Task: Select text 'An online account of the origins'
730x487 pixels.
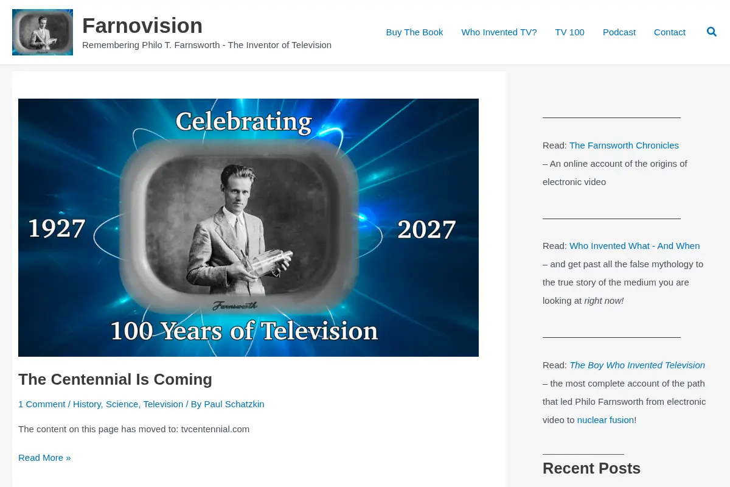Action: [x=619, y=164]
